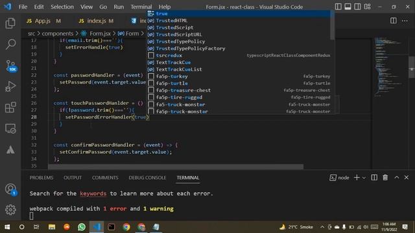Screen dimensions: 415x233
Task: Open the Search view in activity bar
Action: click(x=10, y=44)
